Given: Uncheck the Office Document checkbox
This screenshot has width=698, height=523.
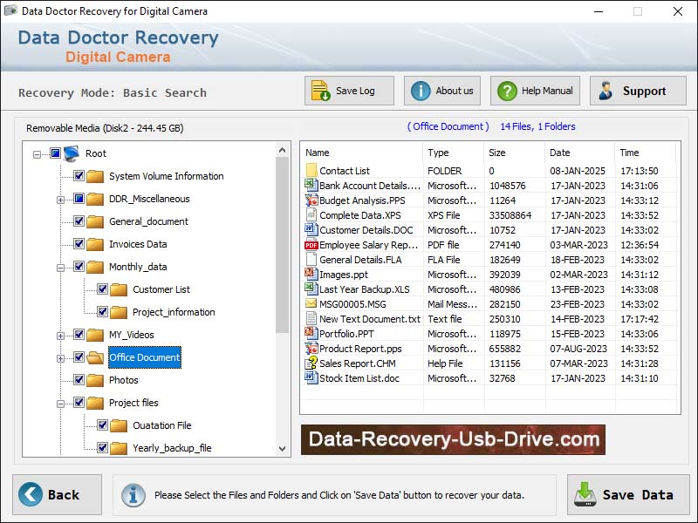Looking at the screenshot, I should click(78, 356).
